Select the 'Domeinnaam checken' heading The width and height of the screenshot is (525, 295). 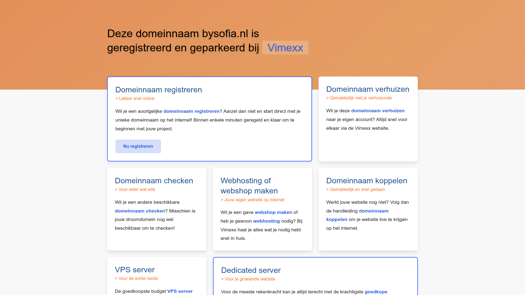154,181
